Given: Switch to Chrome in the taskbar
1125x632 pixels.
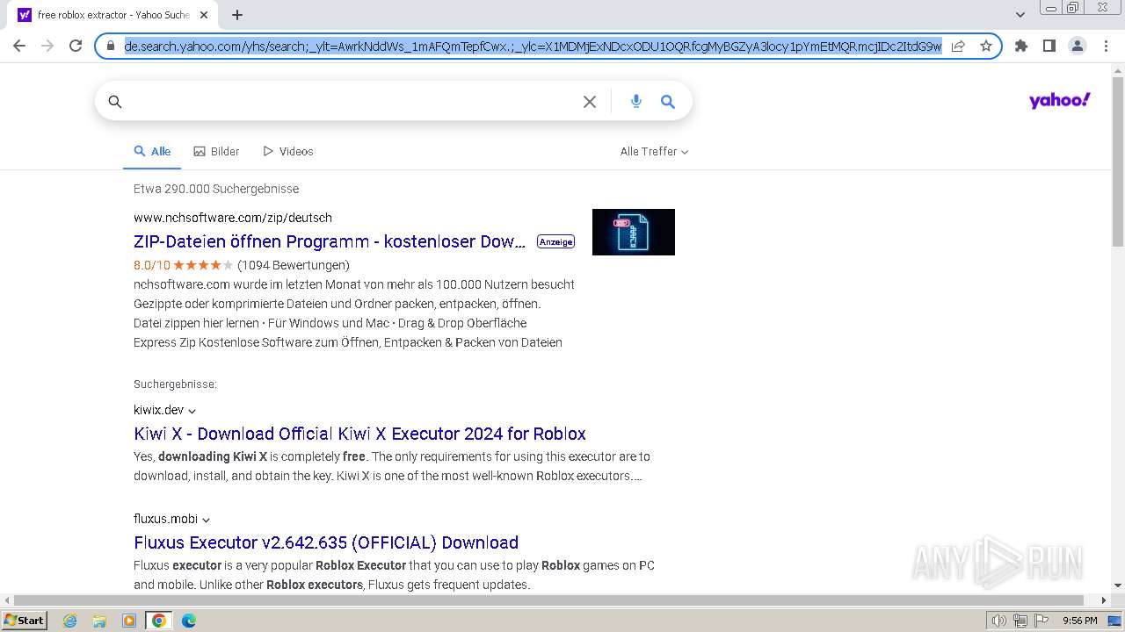Looking at the screenshot, I should [x=159, y=621].
